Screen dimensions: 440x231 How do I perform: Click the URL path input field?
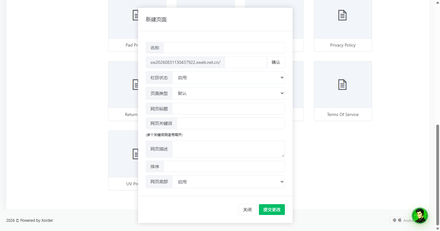(x=246, y=62)
